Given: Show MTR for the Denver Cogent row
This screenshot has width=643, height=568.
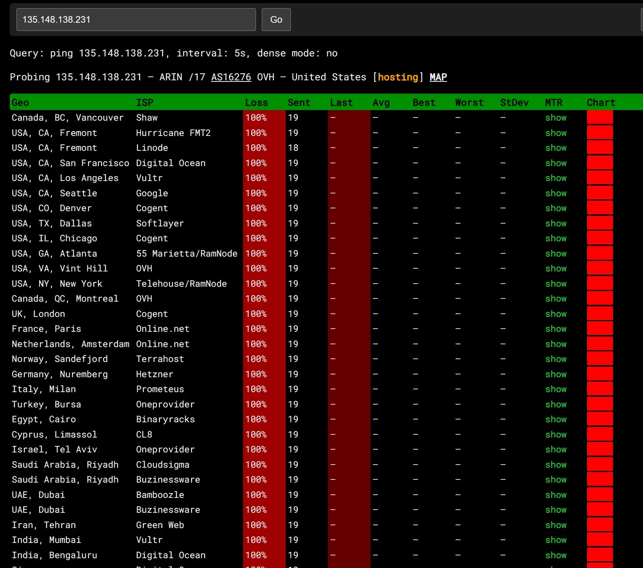Looking at the screenshot, I should tap(556, 208).
